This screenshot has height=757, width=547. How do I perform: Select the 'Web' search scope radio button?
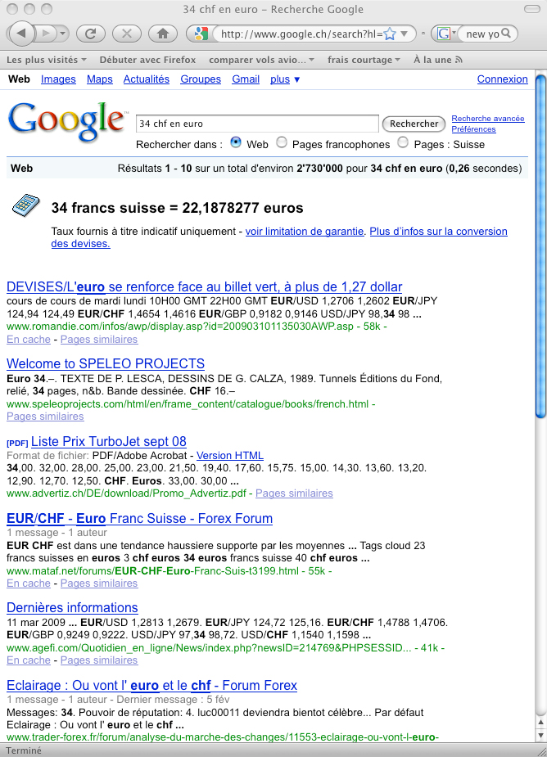click(x=236, y=142)
